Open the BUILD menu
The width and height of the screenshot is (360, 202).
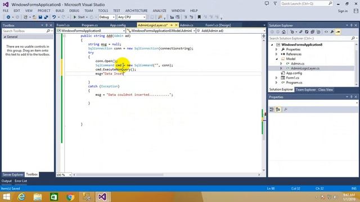(x=60, y=11)
